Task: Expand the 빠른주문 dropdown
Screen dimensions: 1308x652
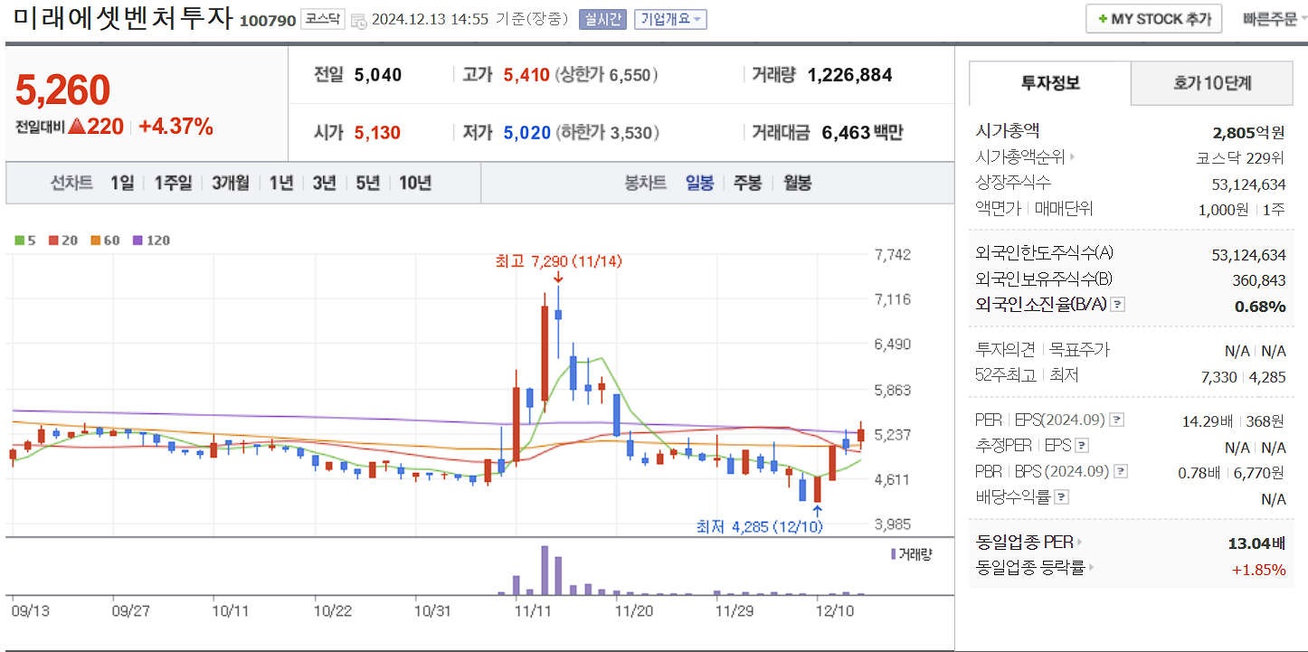Action: click(1275, 19)
